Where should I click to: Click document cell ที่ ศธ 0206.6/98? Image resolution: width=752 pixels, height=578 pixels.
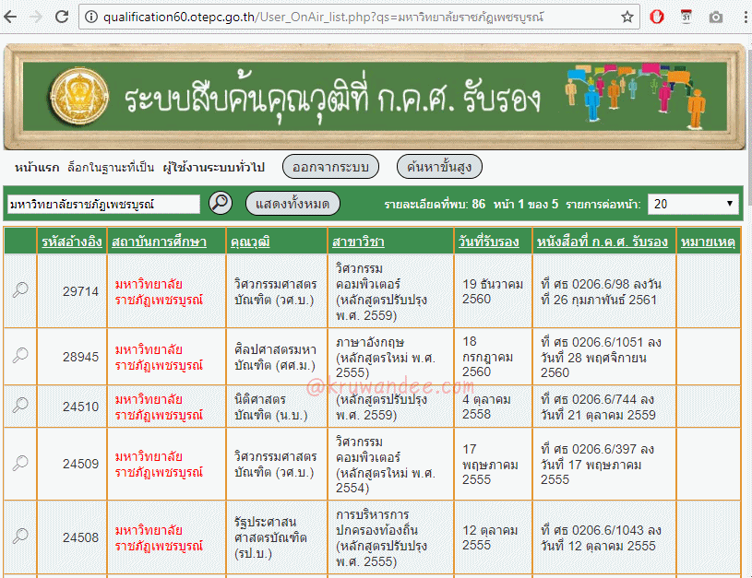tap(604, 291)
